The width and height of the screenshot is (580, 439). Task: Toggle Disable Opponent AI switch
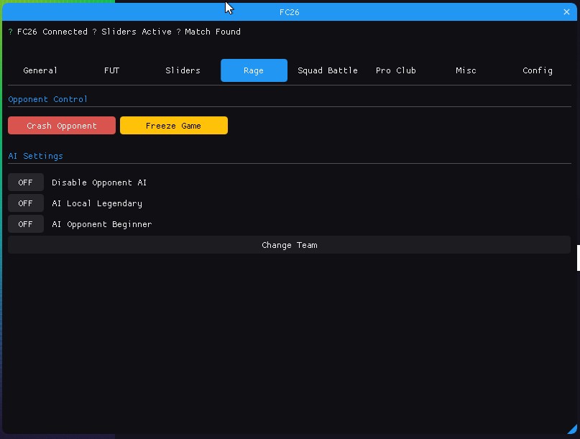(x=26, y=182)
